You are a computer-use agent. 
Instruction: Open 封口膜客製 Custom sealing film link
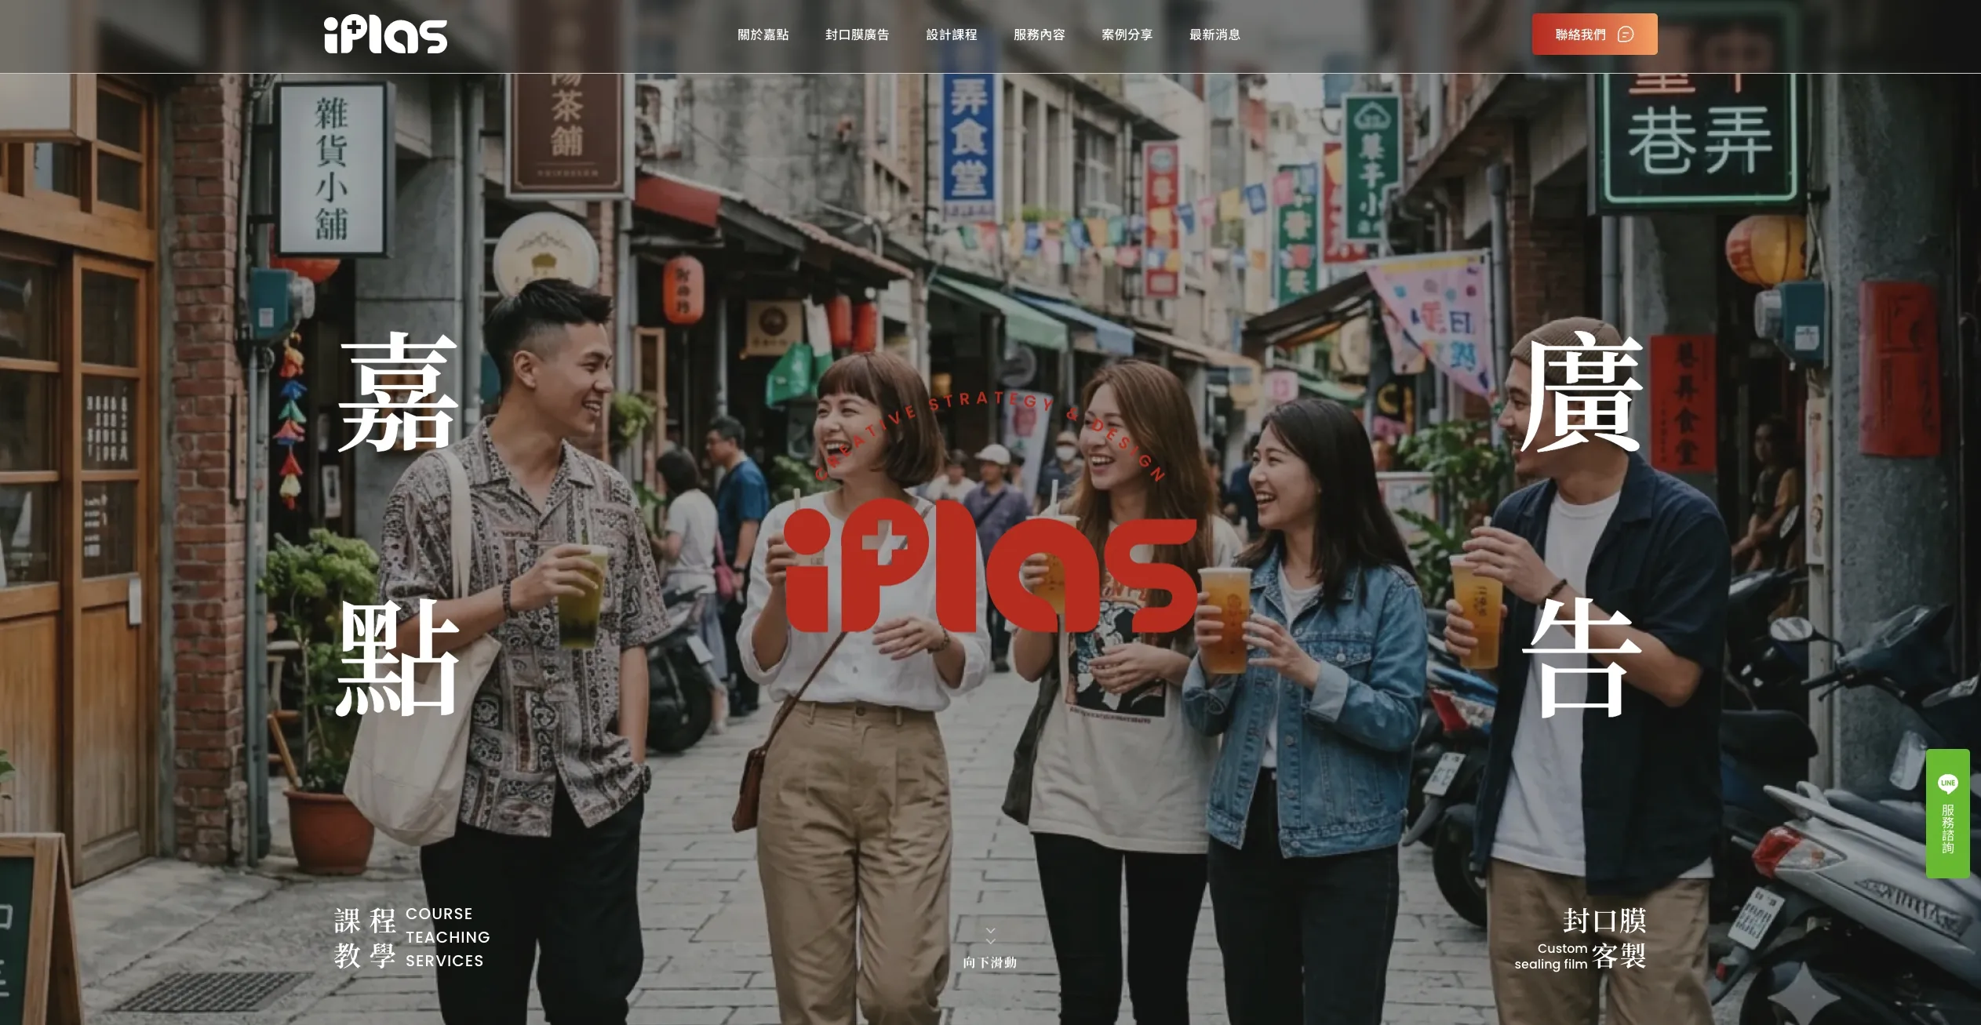(x=1580, y=939)
